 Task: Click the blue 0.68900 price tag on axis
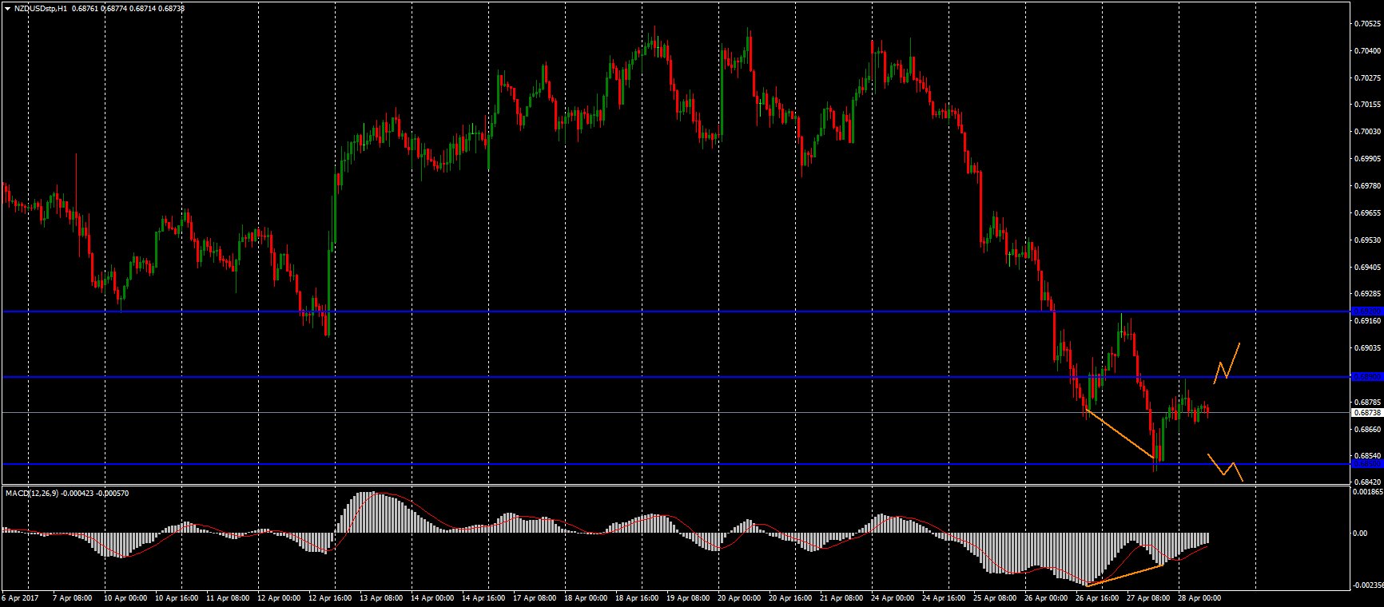pyautogui.click(x=1366, y=376)
